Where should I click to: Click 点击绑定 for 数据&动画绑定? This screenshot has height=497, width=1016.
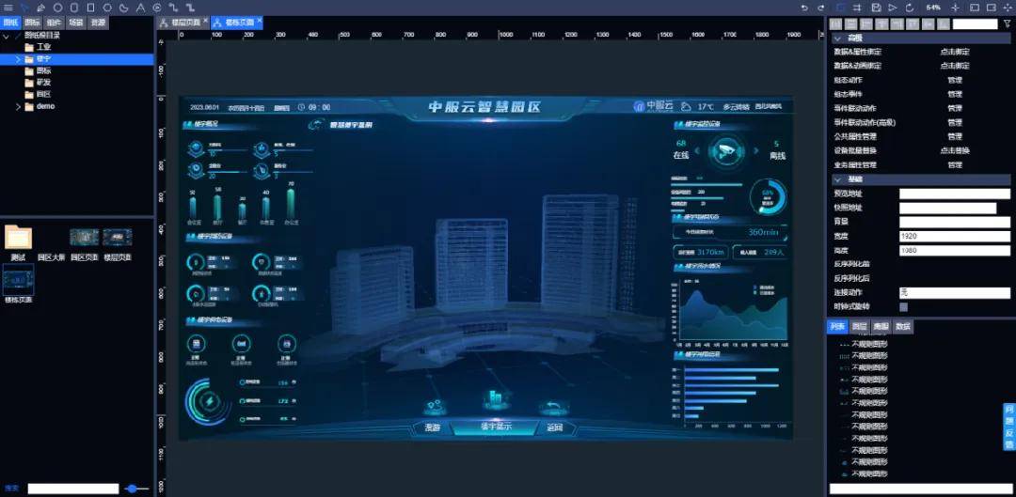[955, 66]
